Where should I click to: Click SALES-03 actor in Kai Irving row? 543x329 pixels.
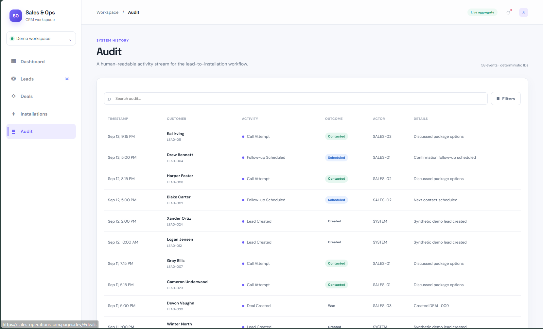(x=382, y=137)
